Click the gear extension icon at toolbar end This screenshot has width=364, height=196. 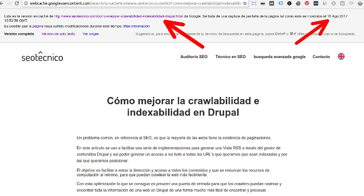pyautogui.click(x=360, y=4)
